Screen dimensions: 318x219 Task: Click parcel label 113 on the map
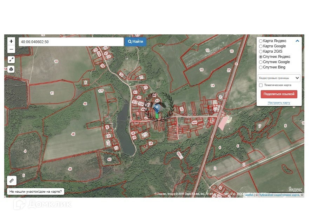tap(145, 134)
